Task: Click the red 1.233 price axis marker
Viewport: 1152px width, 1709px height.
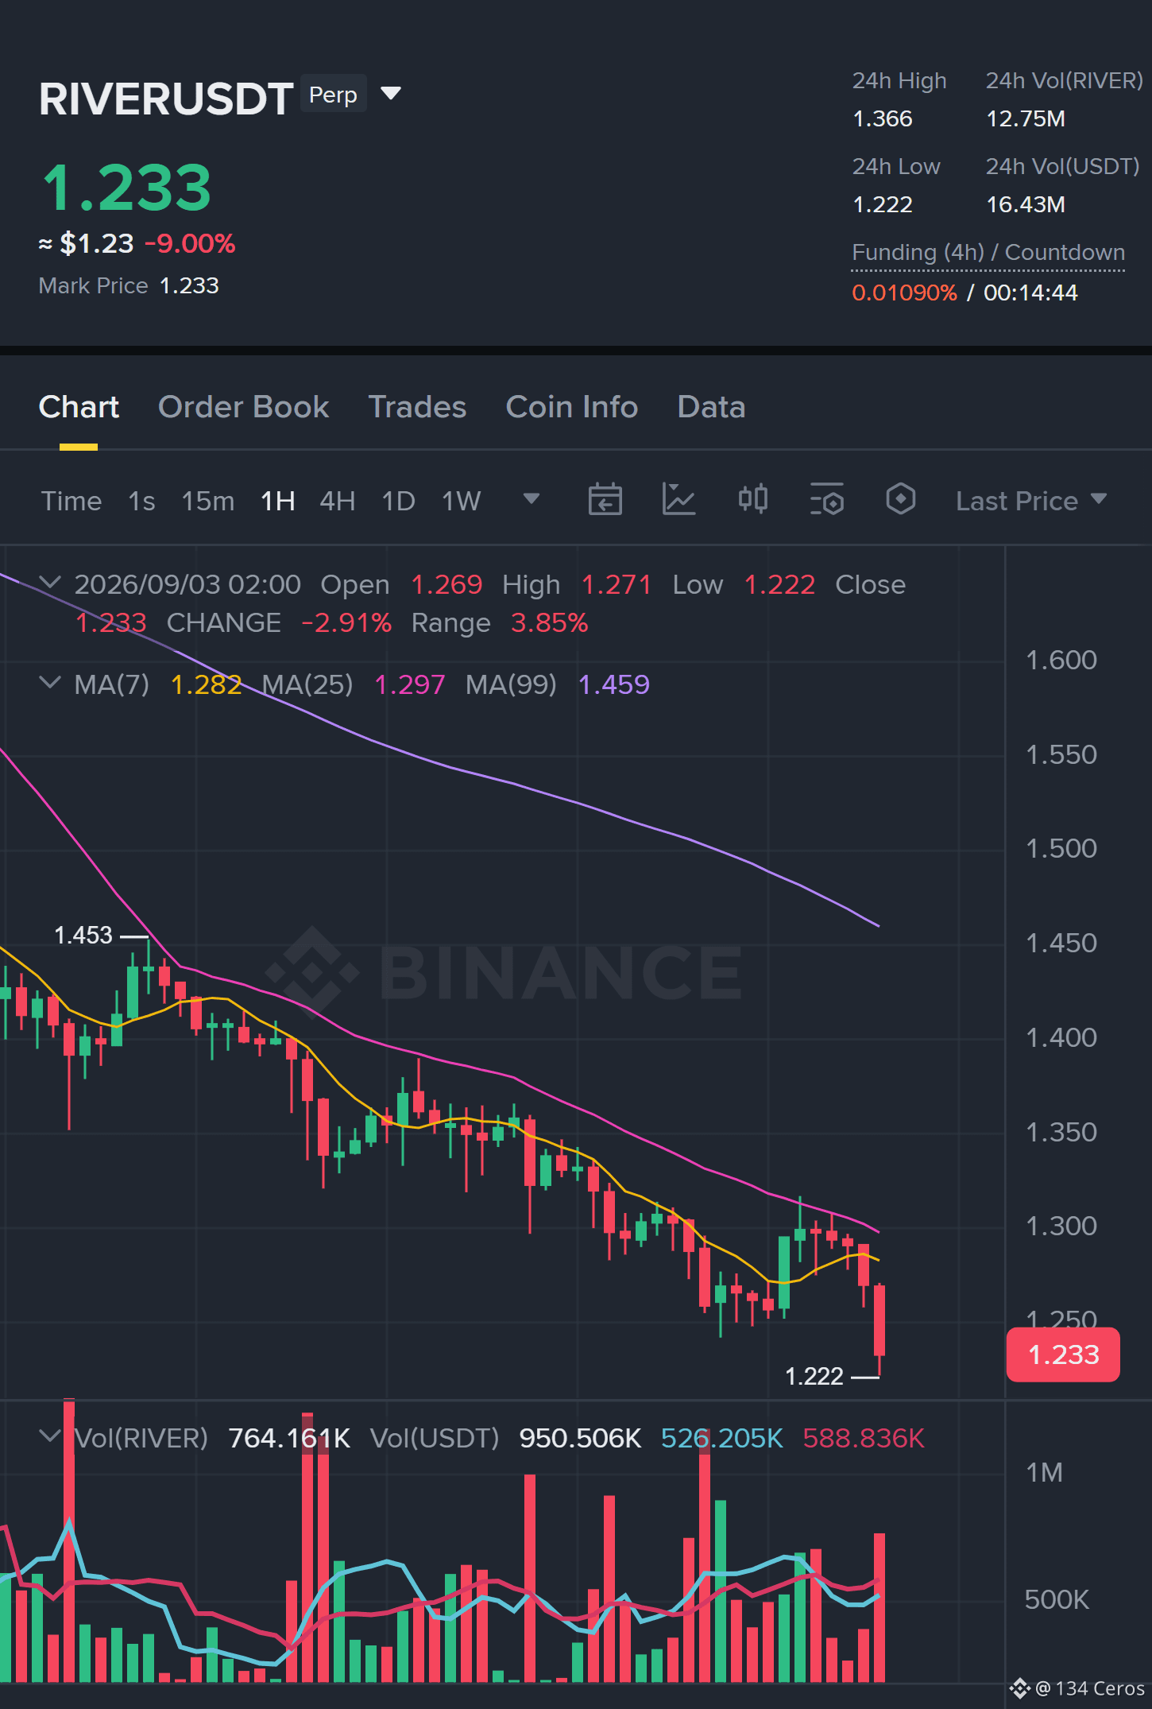Action: coord(1063,1354)
